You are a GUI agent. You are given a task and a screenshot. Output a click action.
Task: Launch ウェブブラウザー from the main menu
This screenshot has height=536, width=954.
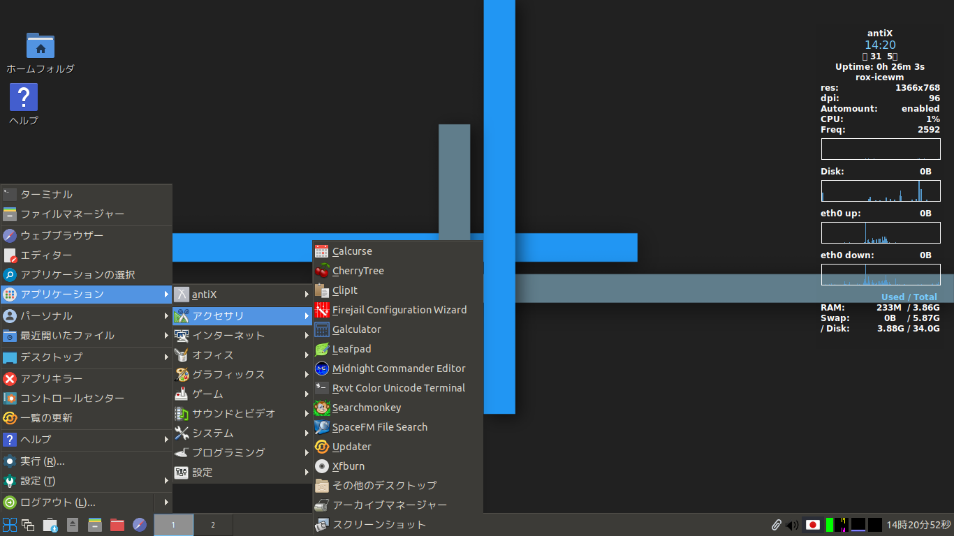coord(87,236)
